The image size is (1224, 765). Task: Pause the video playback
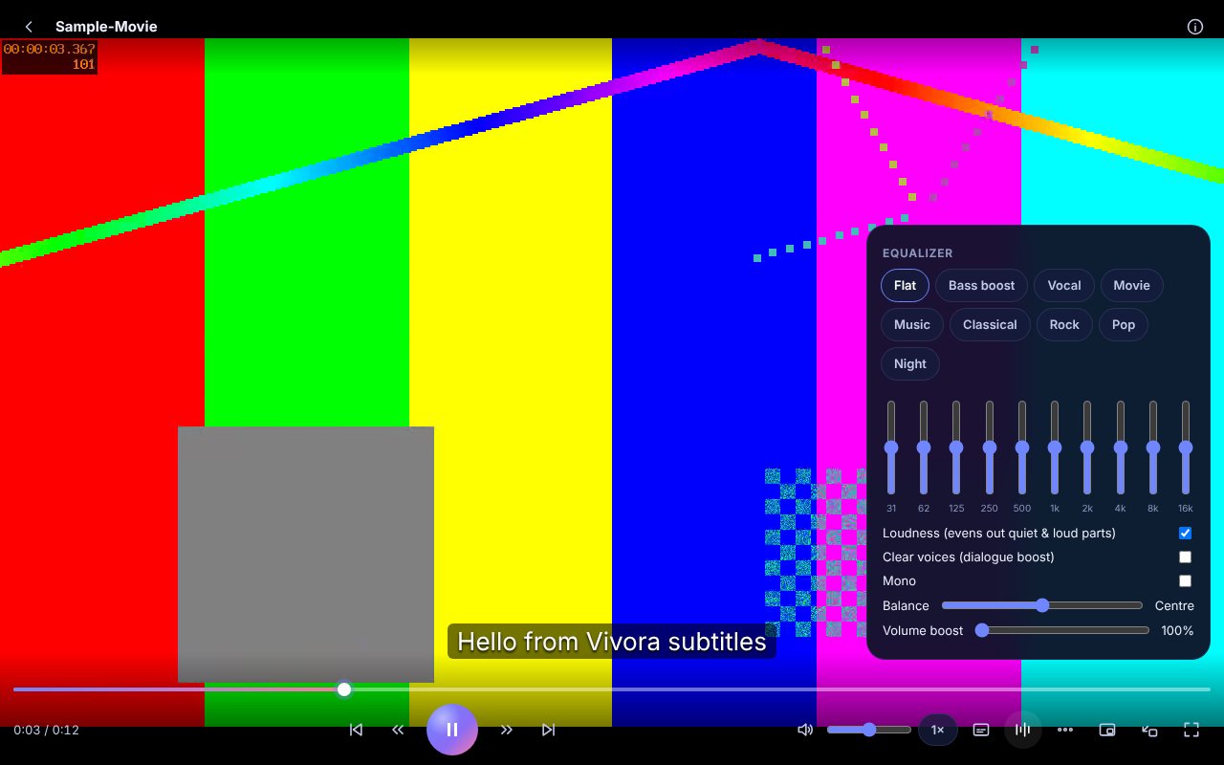pyautogui.click(x=452, y=730)
